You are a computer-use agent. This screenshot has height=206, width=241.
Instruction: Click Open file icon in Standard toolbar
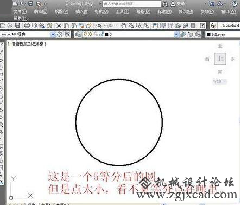[x=10, y=25]
